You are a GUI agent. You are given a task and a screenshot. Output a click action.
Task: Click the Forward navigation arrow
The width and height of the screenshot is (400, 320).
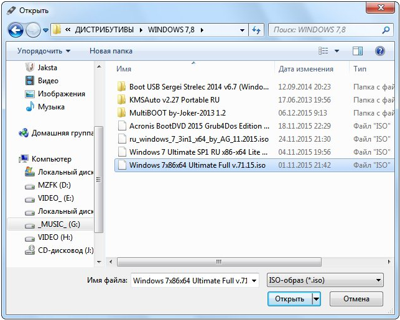[x=33, y=30]
